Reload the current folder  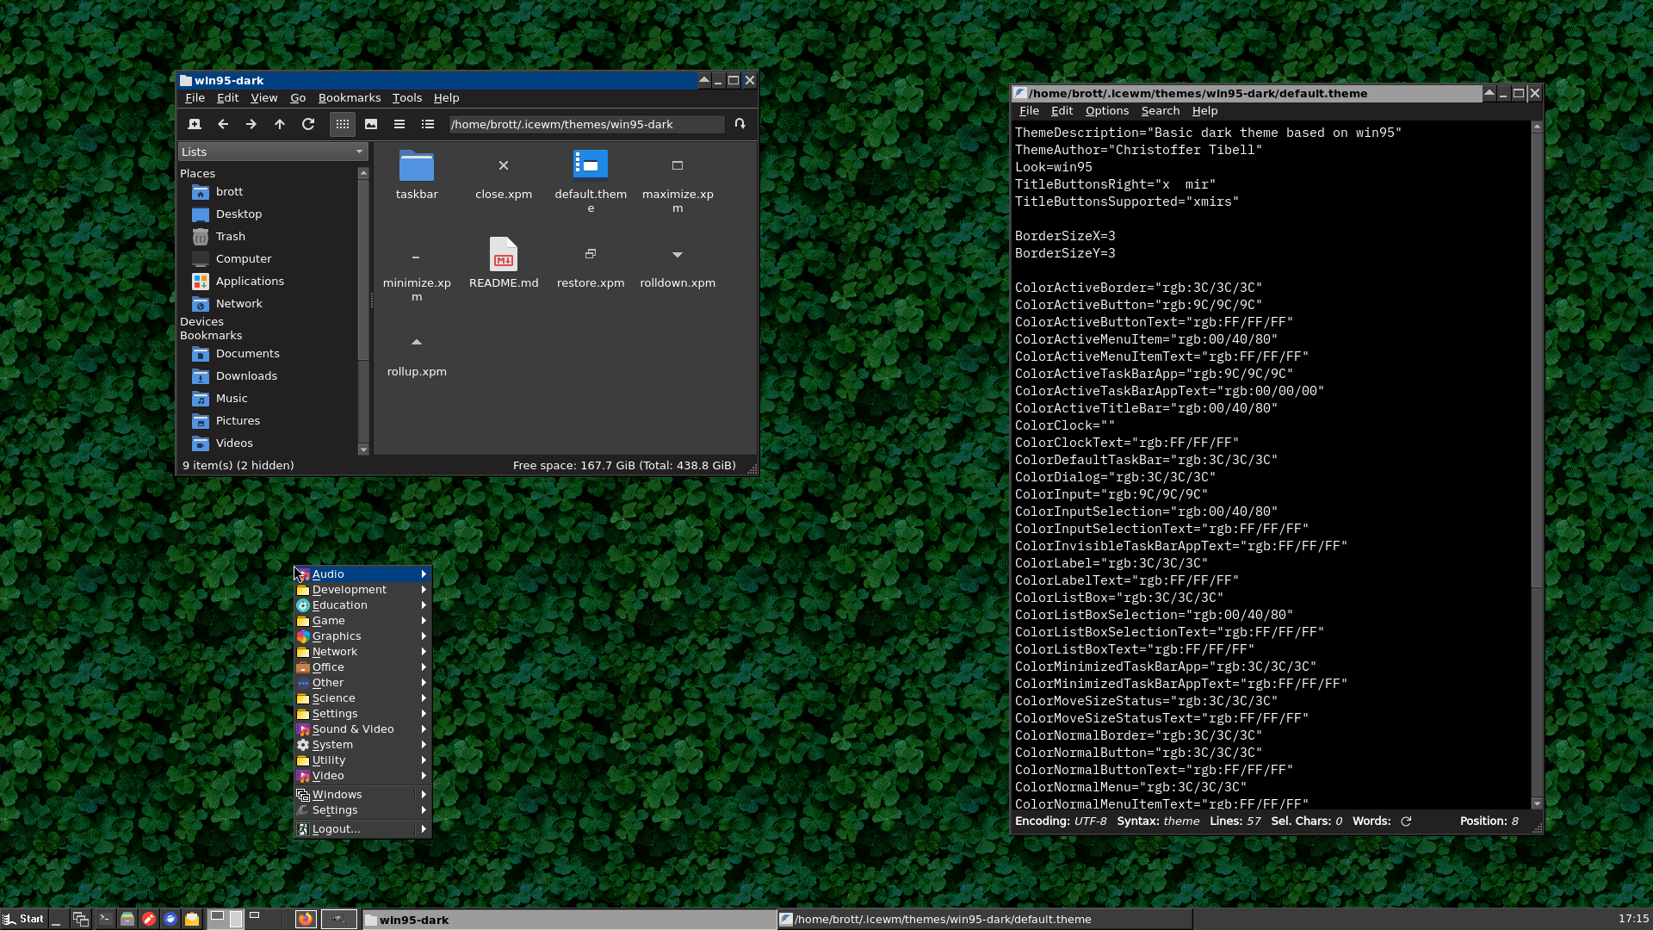coord(308,124)
